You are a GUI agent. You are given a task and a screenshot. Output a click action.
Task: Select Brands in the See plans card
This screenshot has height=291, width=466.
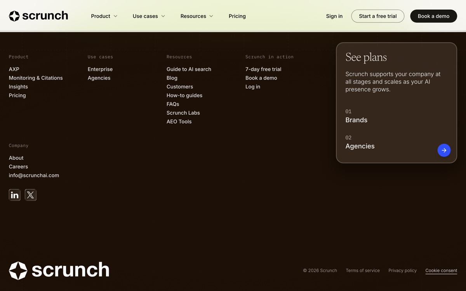point(356,120)
